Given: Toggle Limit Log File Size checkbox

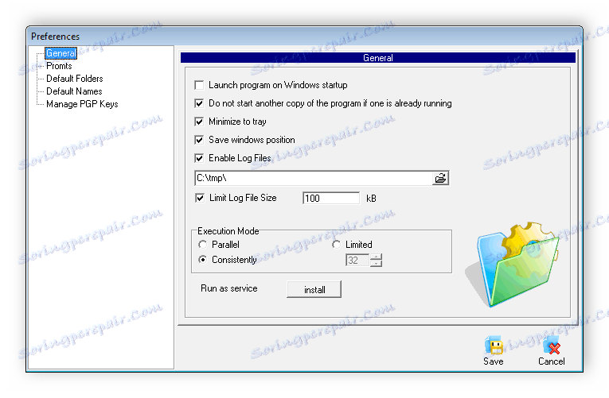Looking at the screenshot, I should click(x=200, y=198).
